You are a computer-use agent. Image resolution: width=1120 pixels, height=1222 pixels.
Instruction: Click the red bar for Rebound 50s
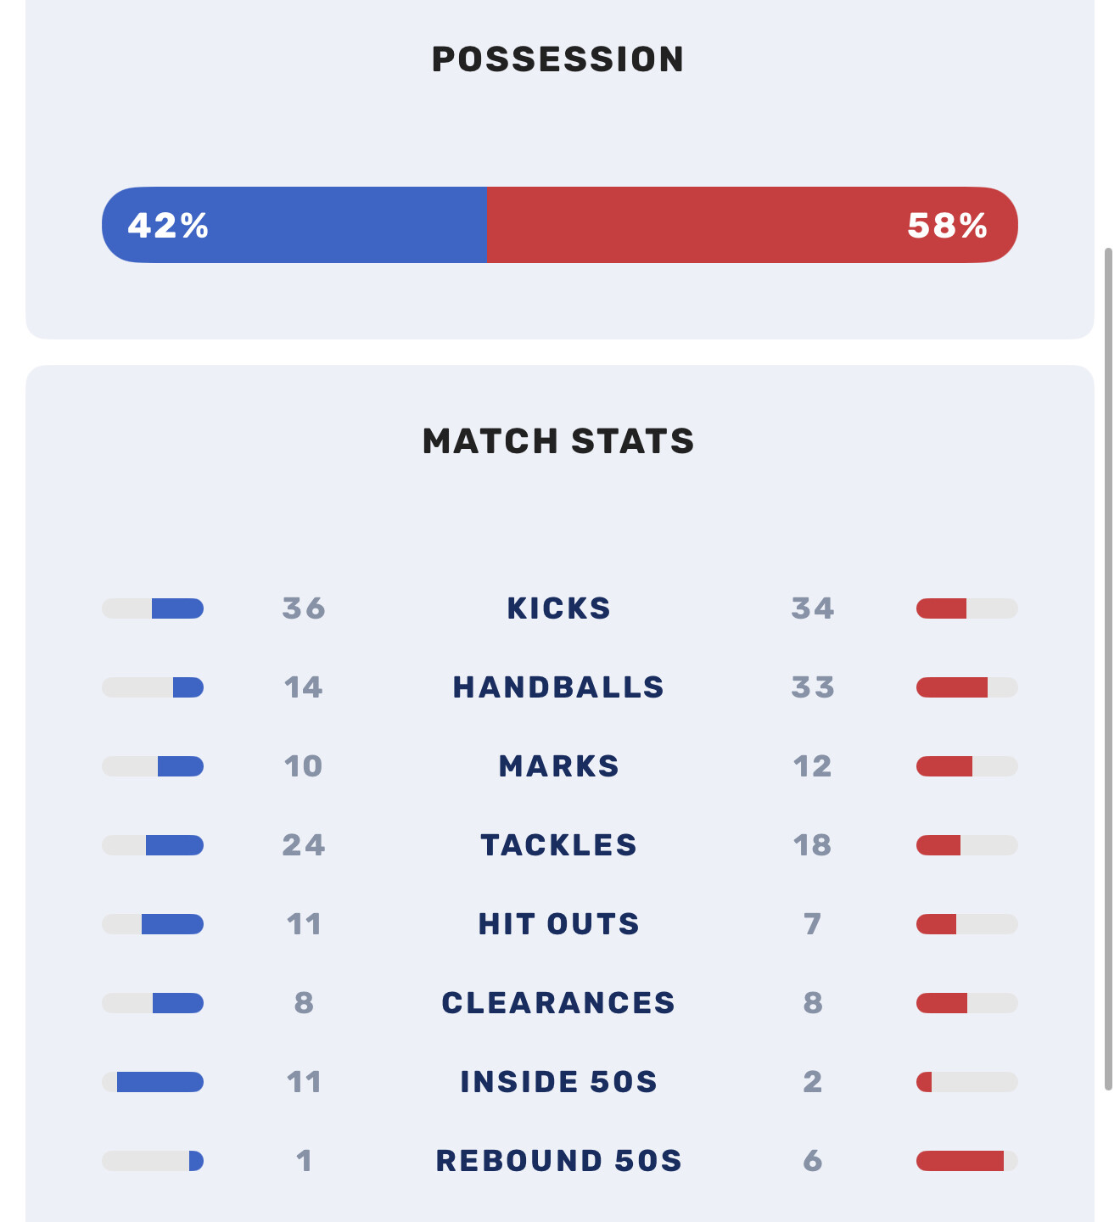click(960, 1161)
